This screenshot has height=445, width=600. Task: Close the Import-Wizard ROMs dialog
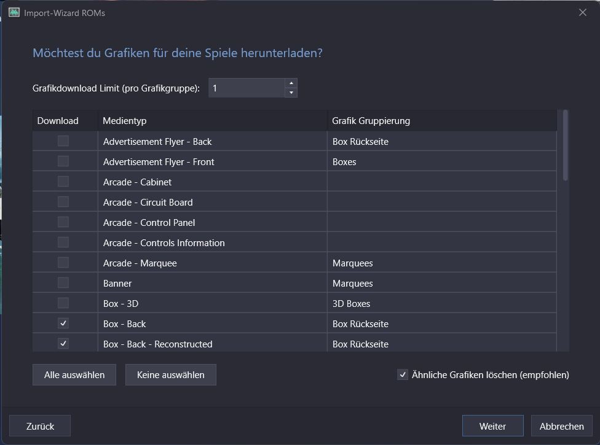582,12
